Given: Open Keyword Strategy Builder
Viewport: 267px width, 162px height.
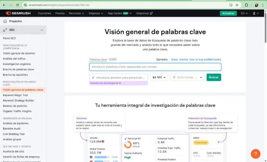Looking at the screenshot, I should click(18, 100).
